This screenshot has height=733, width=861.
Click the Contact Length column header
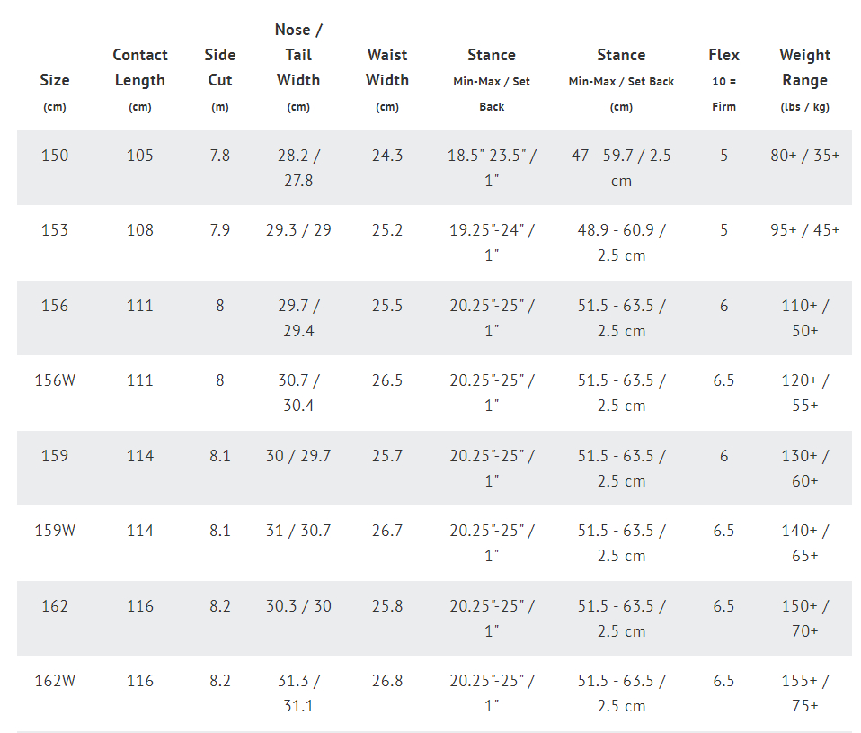[140, 80]
